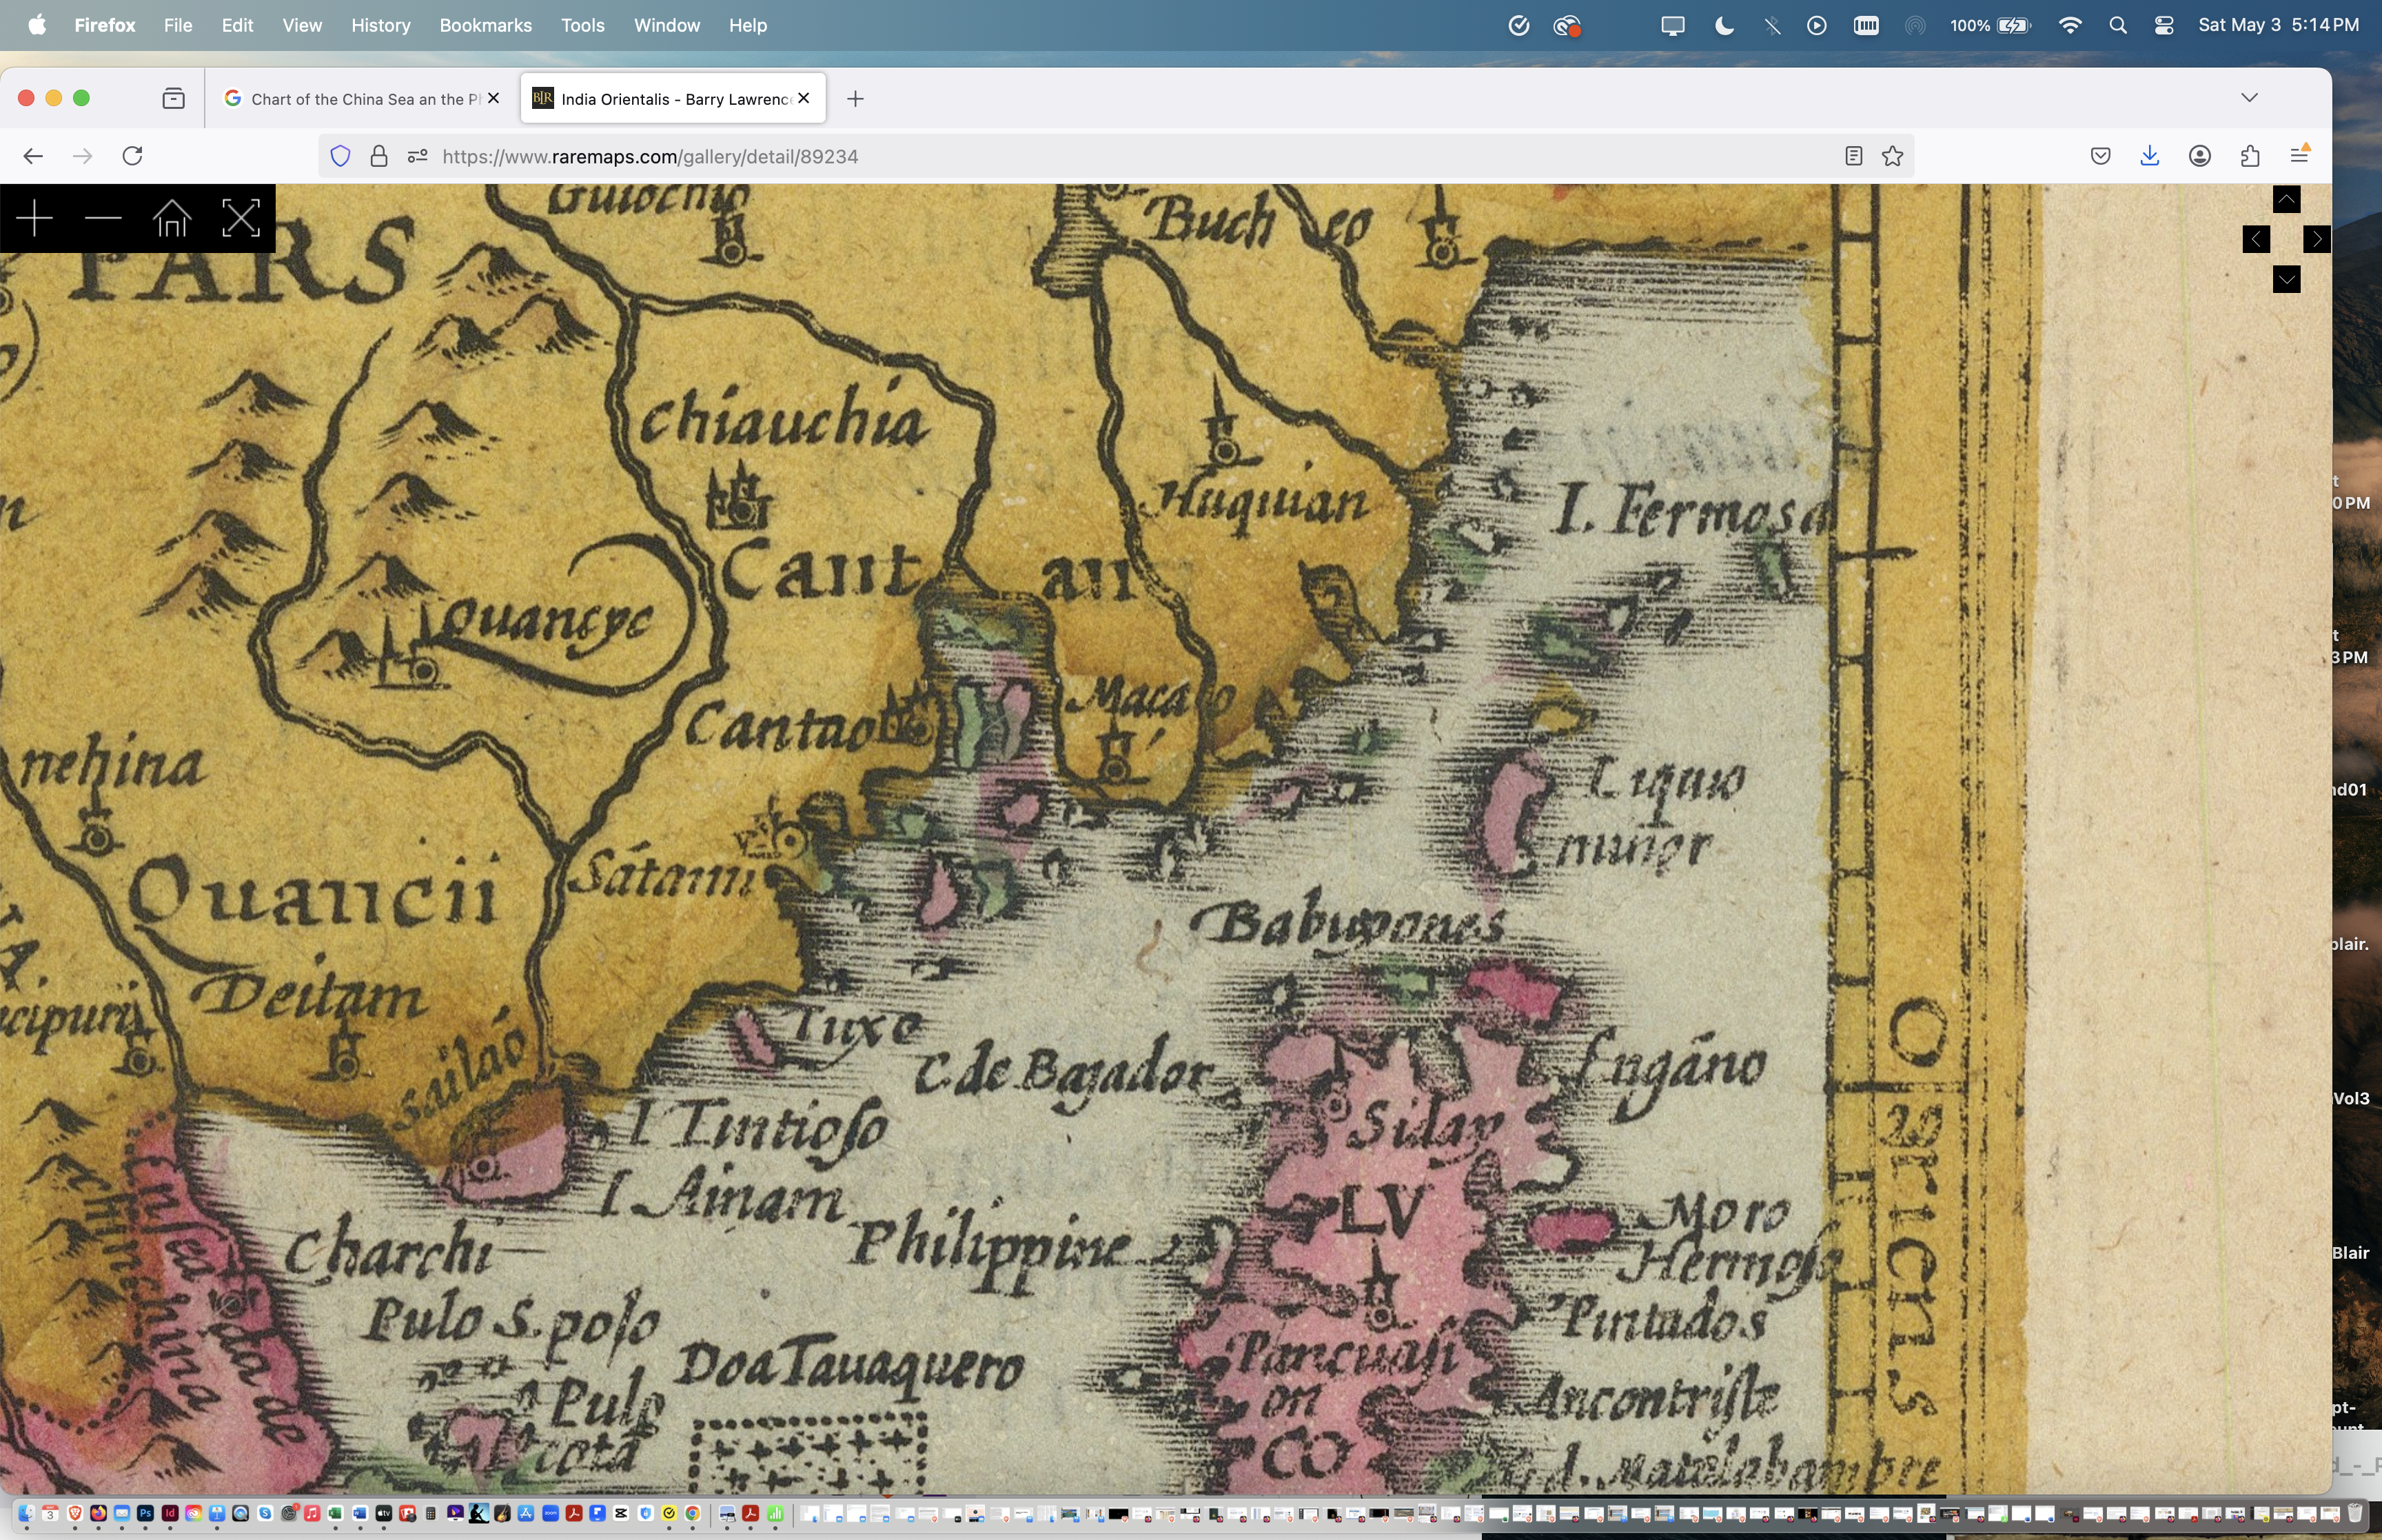Image resolution: width=2382 pixels, height=1540 pixels.
Task: Open Control Center from the menu bar
Action: click(x=2164, y=25)
